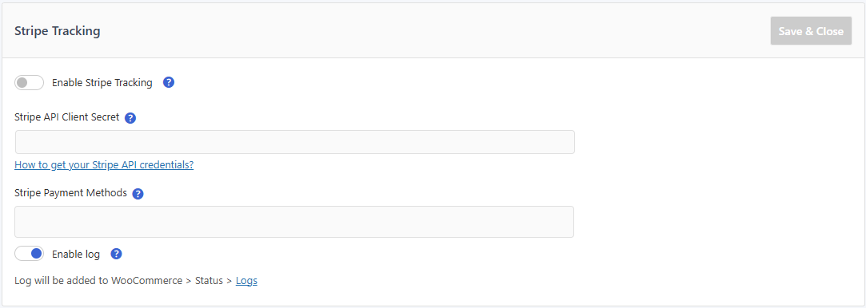Click the "Log will be added to WooCommerce" note

[98, 280]
